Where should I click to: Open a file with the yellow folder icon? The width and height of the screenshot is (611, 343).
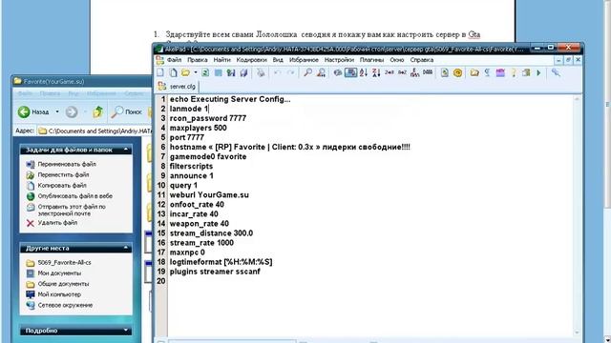coord(185,72)
